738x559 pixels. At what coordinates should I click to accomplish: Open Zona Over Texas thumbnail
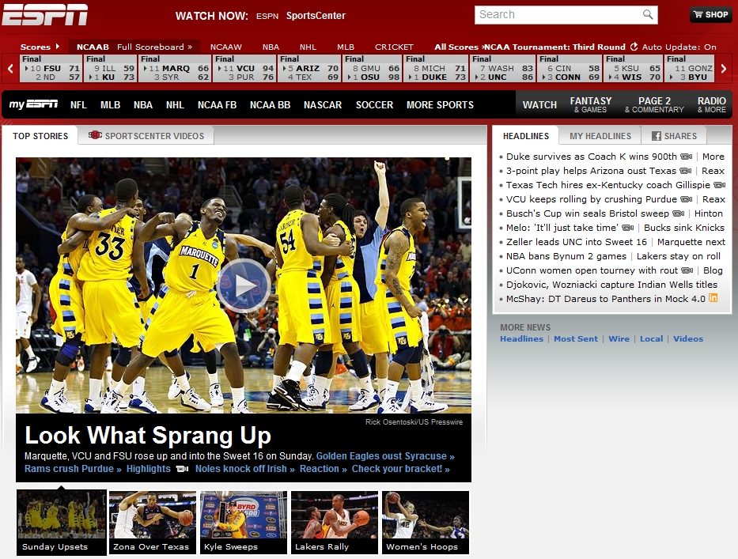[x=153, y=522]
